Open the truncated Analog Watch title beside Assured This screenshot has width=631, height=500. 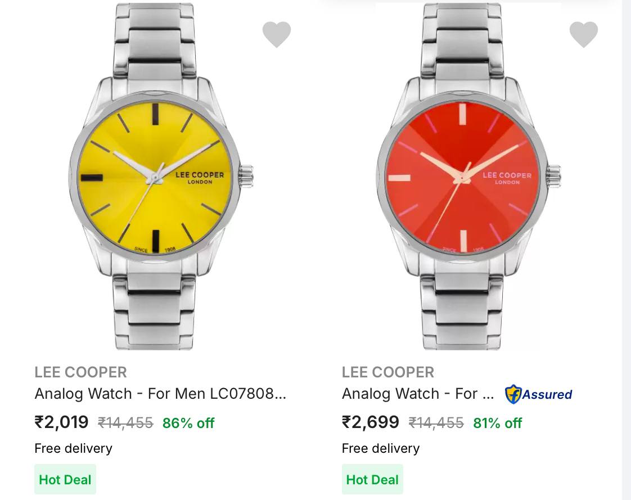418,393
